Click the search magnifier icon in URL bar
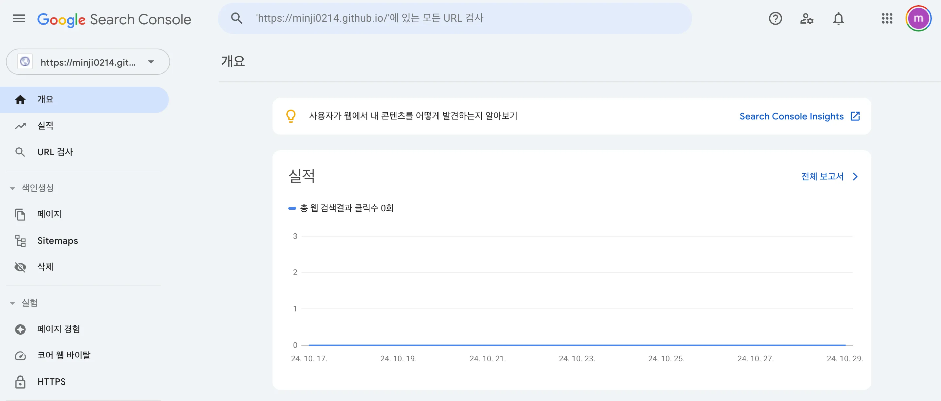Image resolution: width=941 pixels, height=401 pixels. (237, 18)
